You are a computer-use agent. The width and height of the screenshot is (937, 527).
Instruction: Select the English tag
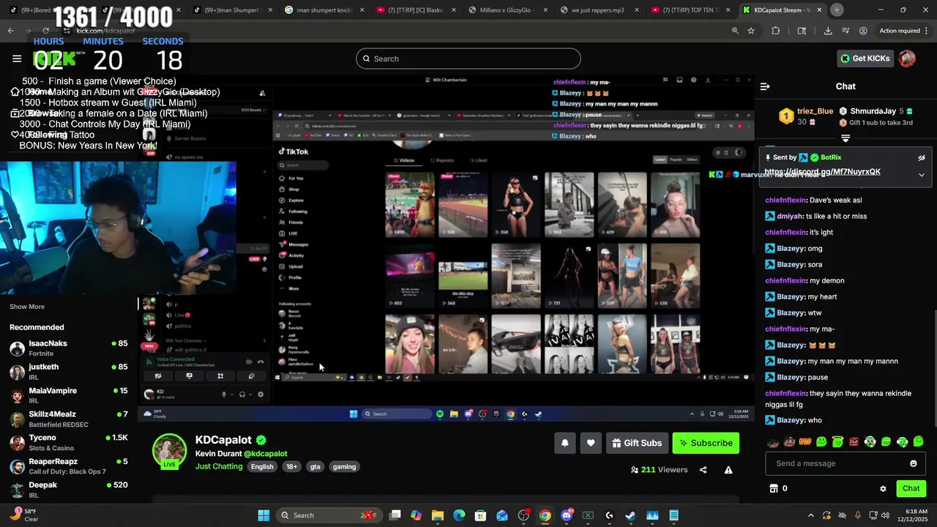coord(262,467)
